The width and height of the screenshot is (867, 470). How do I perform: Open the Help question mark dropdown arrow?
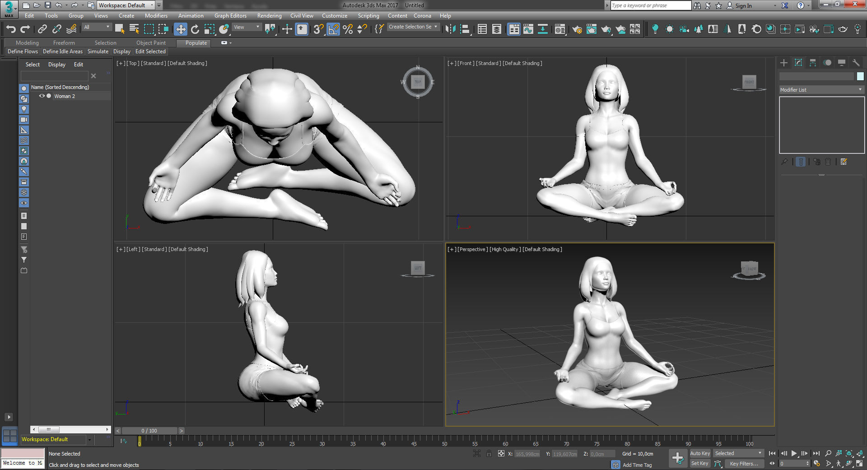[808, 5]
